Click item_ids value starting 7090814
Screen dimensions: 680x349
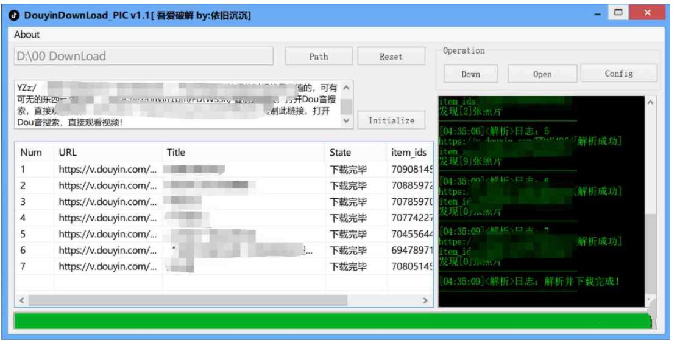411,169
